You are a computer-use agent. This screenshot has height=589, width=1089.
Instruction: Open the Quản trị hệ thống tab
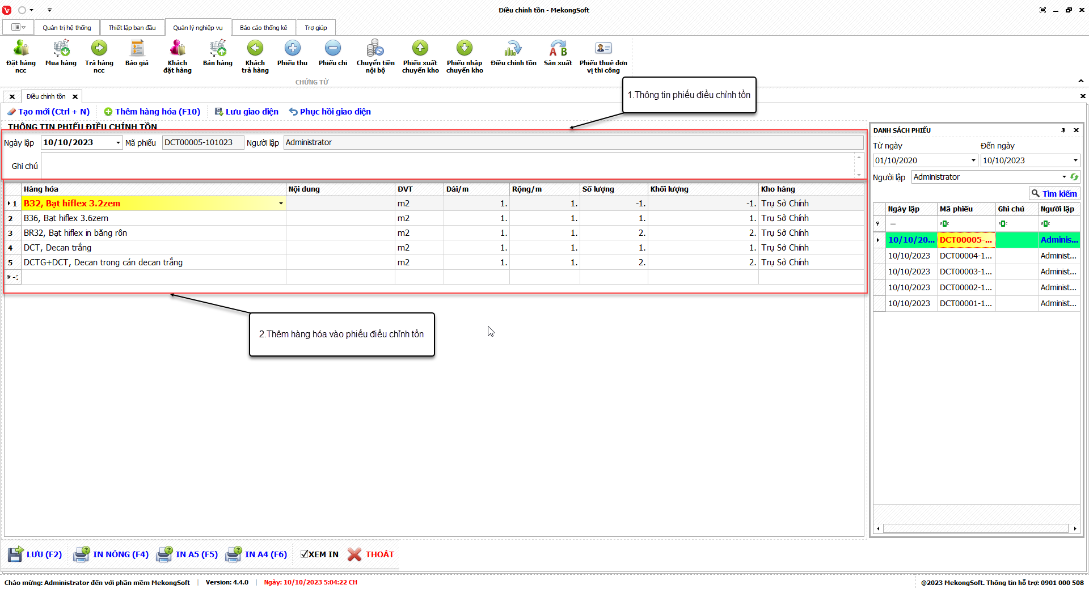pos(67,28)
